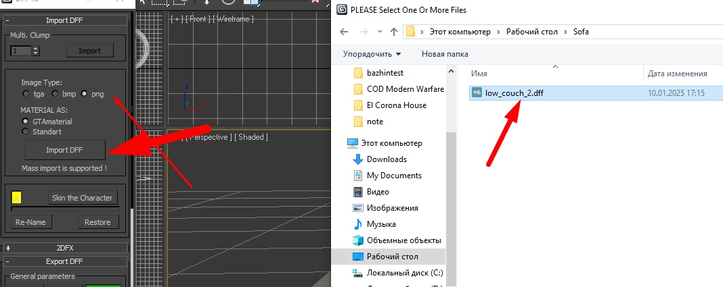Open Объемные объекты in navigation pane

403,240
